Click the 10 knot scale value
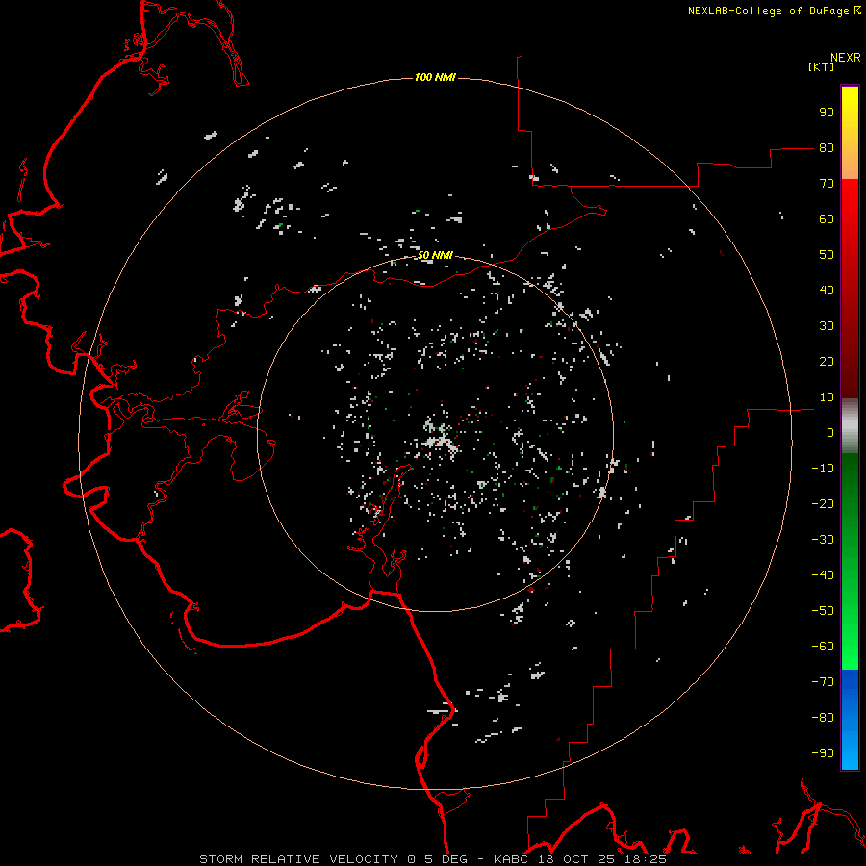Image resolution: width=866 pixels, height=866 pixels. tap(827, 397)
